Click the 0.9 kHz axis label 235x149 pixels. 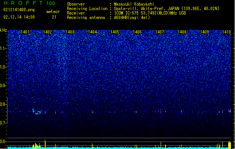pos(3,86)
